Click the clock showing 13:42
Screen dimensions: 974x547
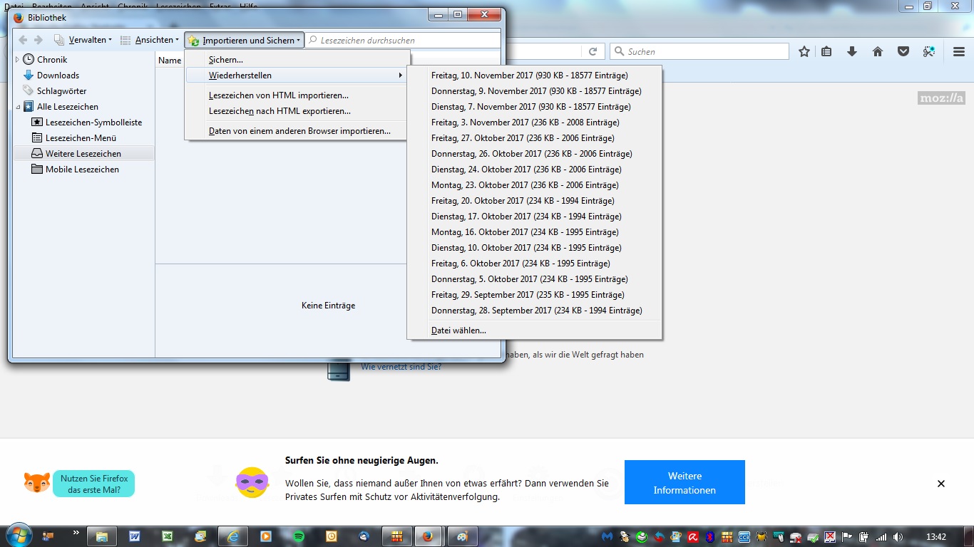click(935, 536)
